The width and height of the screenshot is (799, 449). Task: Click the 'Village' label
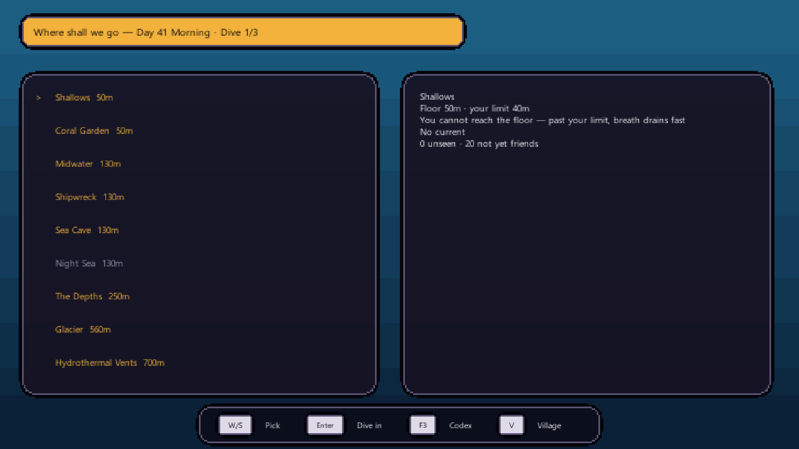549,426
